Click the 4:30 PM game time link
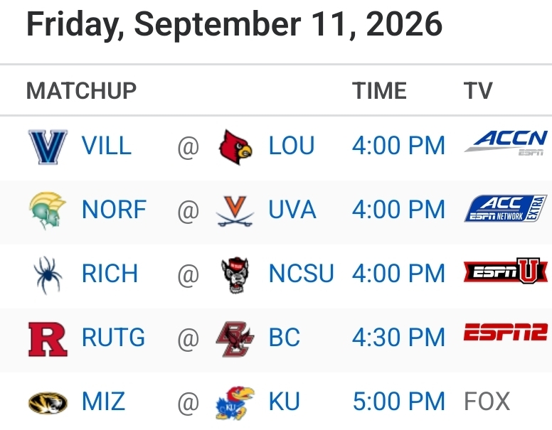This screenshot has height=430, width=552. (398, 337)
